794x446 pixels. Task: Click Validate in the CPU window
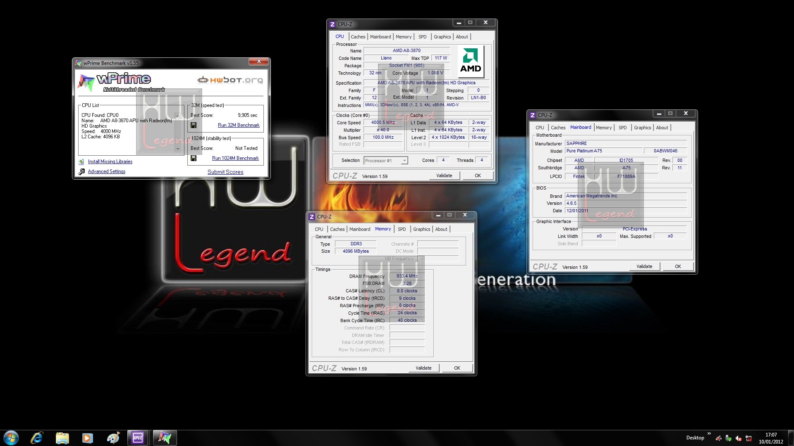(444, 176)
